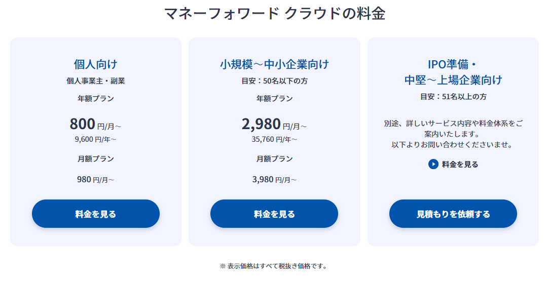Click the 35,760 円/年 yearly total
Screen dimensions: 549x281
274,139
